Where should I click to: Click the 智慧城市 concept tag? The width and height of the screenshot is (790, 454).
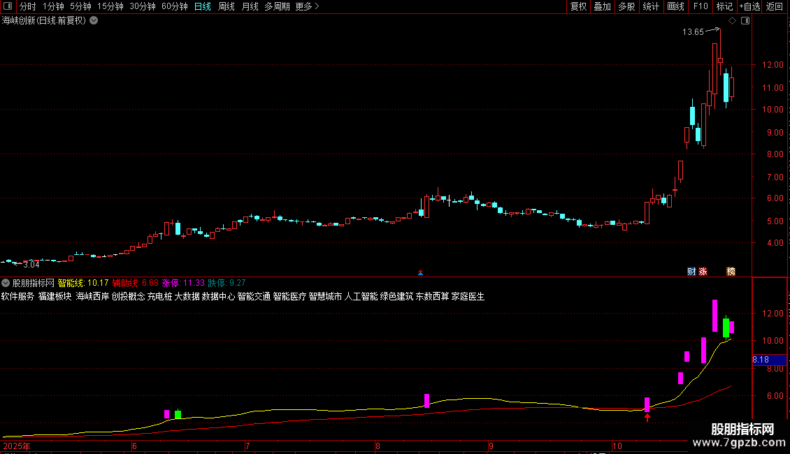click(x=325, y=296)
